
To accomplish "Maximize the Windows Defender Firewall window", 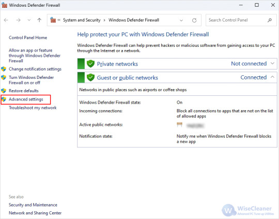I will 257,5.
